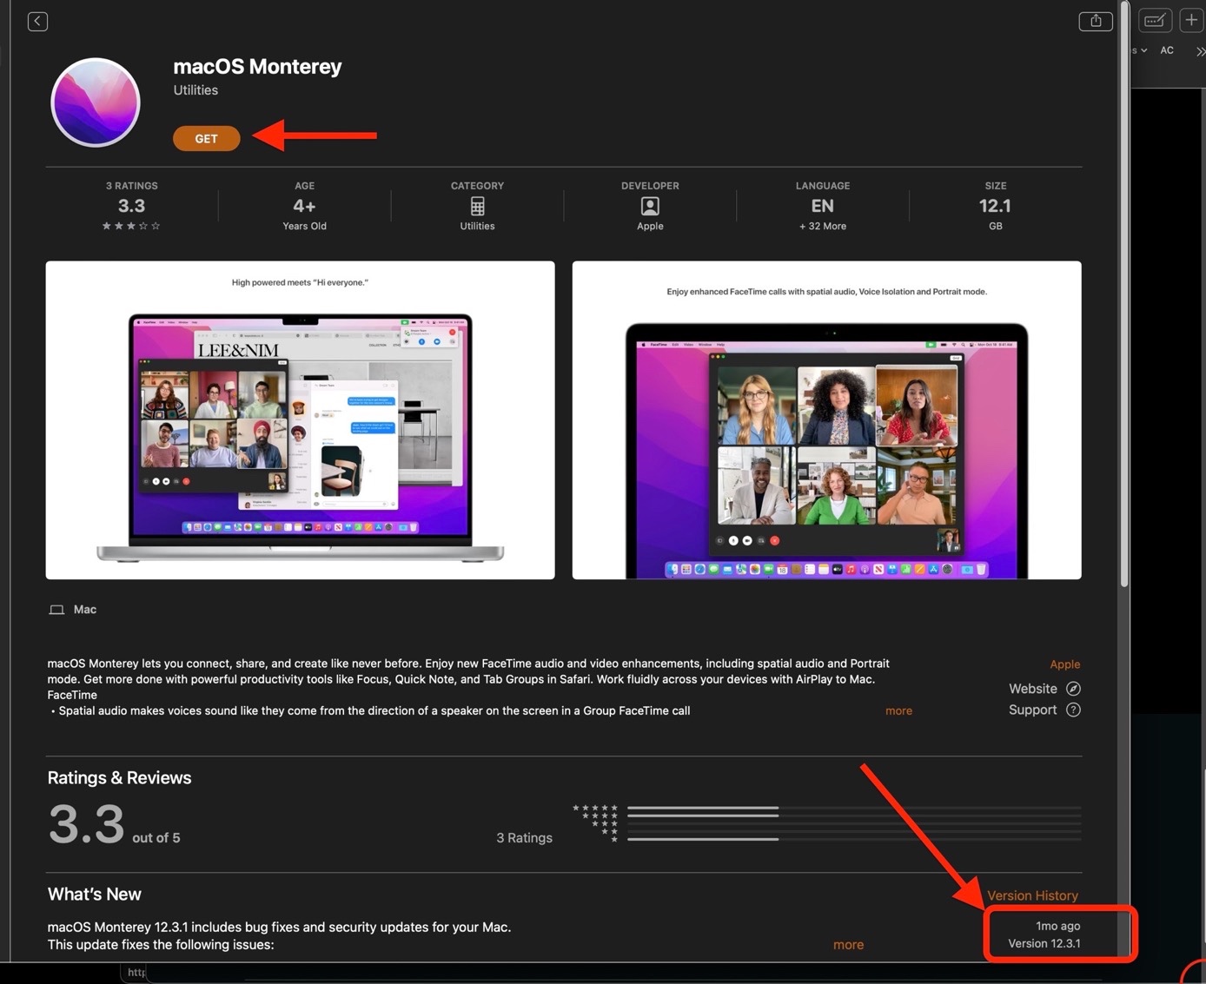Open the dropdown chevron left of AC
The image size is (1206, 984).
pyautogui.click(x=1143, y=50)
